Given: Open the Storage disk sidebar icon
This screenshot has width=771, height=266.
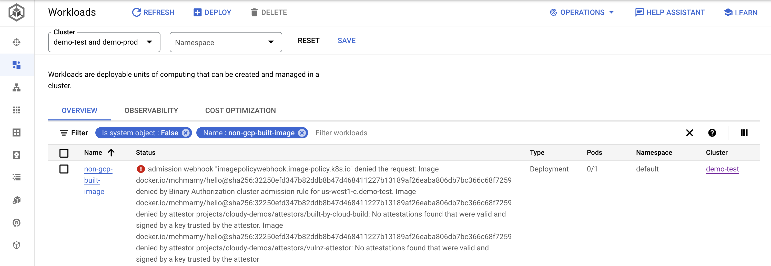Looking at the screenshot, I should point(16,155).
